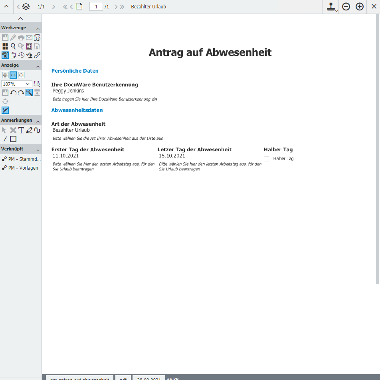
Task: Click the print icon in Werkzeuge
Action: [21, 38]
